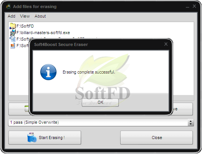Viewport: 202px width, 154px height.
Task: Click the Close button
Action: (x=157, y=138)
